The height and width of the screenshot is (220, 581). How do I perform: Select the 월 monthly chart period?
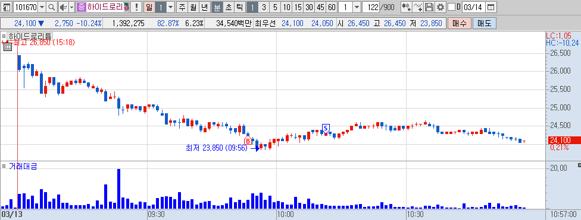[193, 7]
